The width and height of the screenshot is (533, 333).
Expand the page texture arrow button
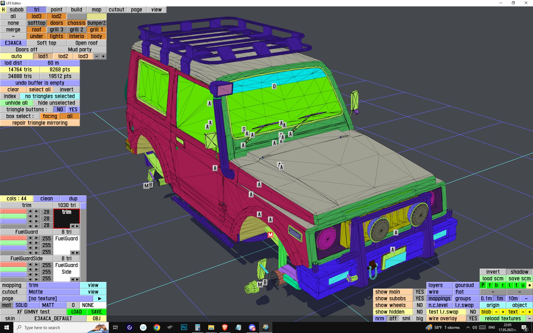click(x=100, y=299)
